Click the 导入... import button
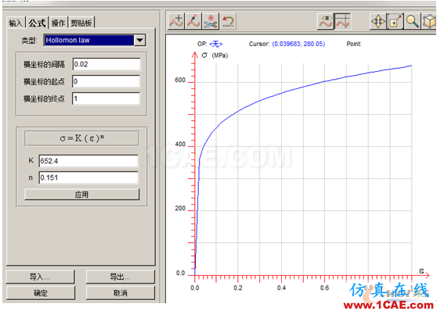 tap(40, 277)
